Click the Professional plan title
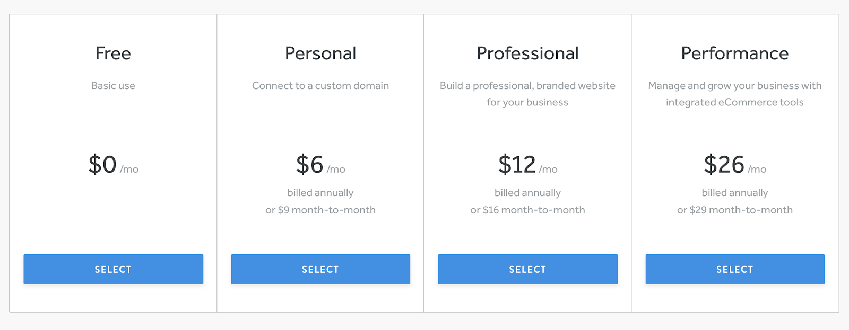The image size is (849, 330). 527,53
